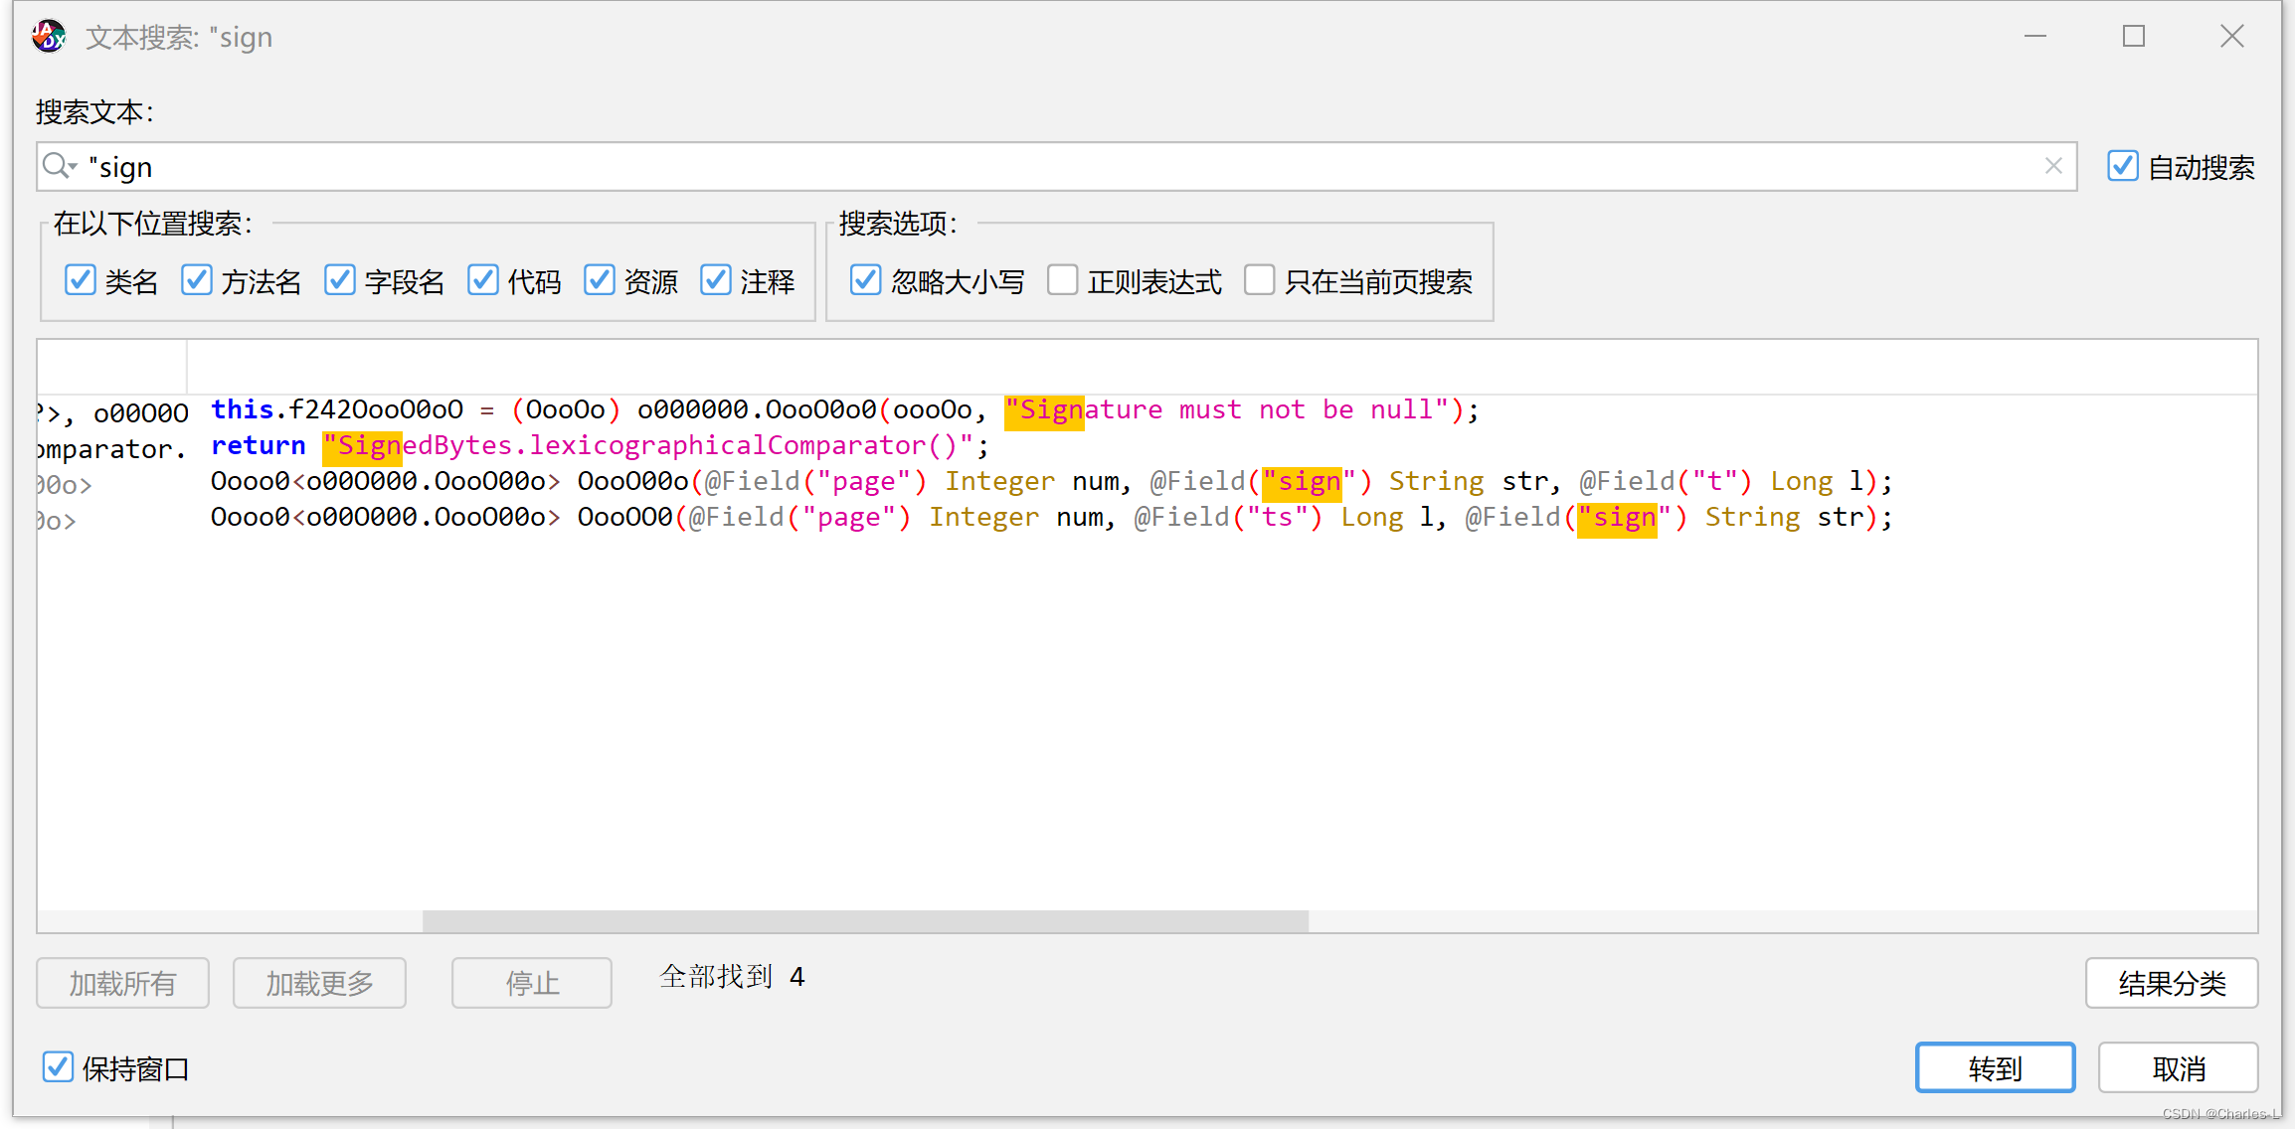Click the jadx app icon in title bar
This screenshot has height=1129, width=2295.
[x=48, y=37]
